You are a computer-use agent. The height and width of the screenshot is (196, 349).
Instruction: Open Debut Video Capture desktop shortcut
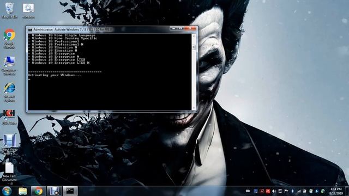(x=9, y=145)
